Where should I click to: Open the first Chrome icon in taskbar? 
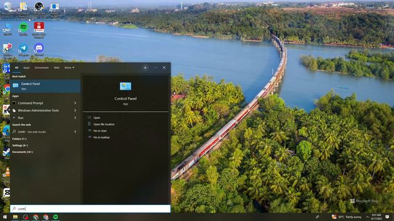36,217
